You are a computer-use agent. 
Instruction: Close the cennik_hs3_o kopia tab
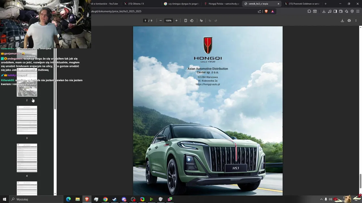pos(278,4)
